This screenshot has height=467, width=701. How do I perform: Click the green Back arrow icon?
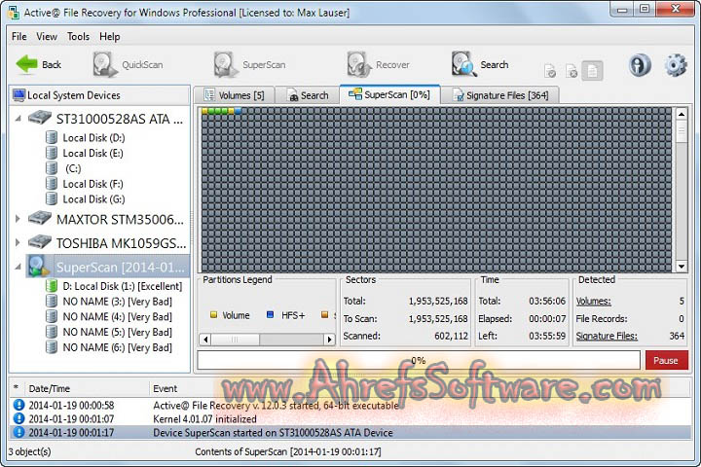click(26, 64)
